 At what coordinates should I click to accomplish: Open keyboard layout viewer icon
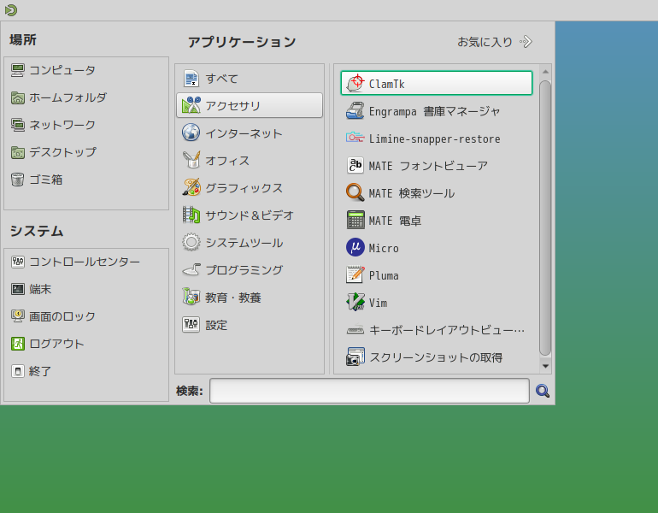pos(355,330)
